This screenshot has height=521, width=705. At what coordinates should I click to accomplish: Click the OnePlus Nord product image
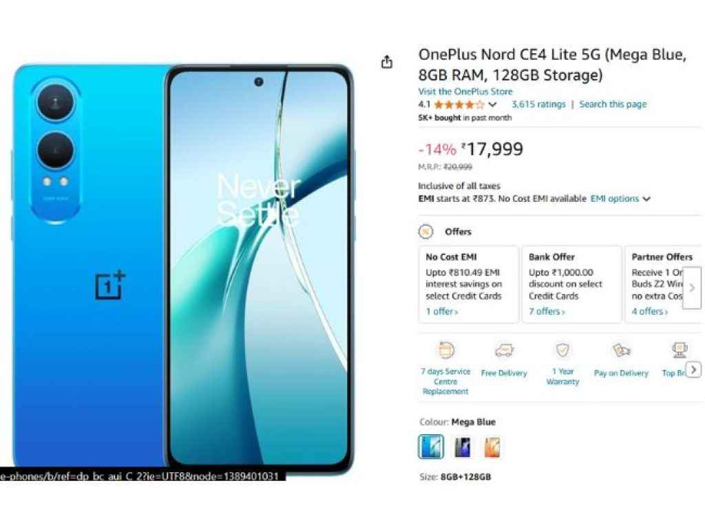click(183, 269)
